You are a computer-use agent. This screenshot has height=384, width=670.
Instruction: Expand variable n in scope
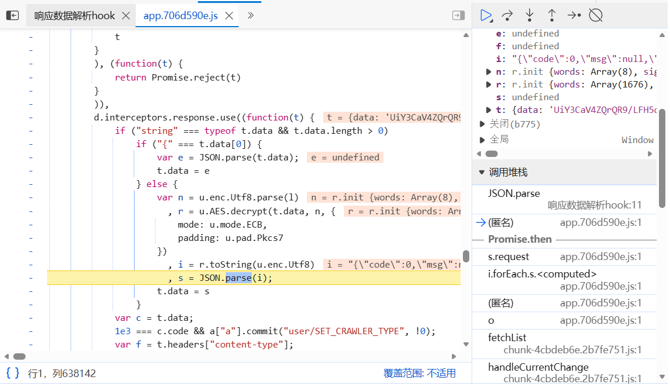pyautogui.click(x=489, y=72)
